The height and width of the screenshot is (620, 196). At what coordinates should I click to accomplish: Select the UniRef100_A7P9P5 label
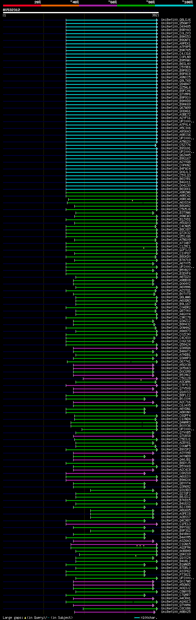[x=176, y=47]
